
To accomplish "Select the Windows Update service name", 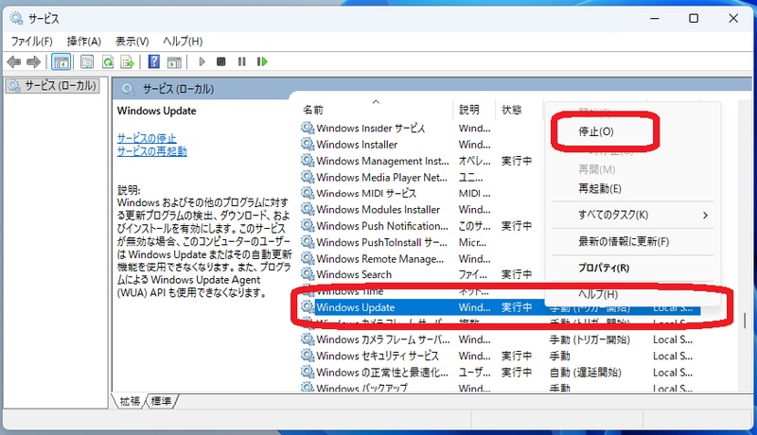I will (x=356, y=307).
